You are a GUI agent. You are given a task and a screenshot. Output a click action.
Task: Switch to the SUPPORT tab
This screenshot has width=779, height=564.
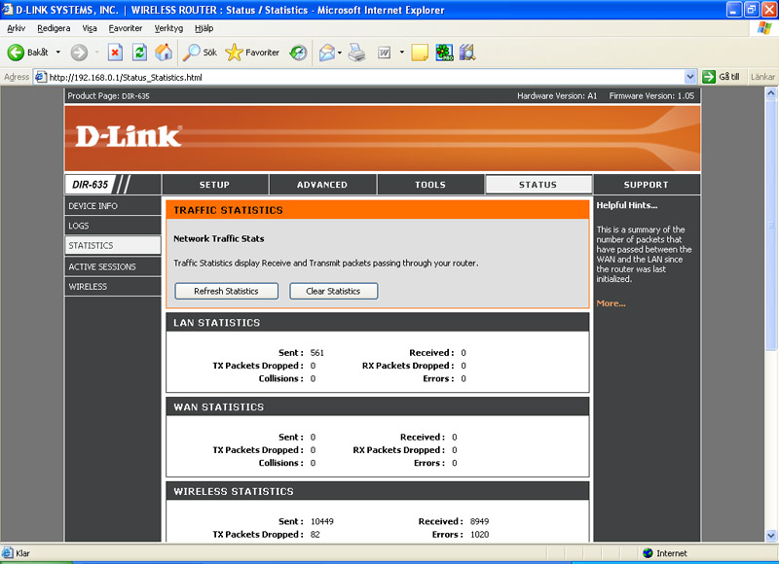647,185
